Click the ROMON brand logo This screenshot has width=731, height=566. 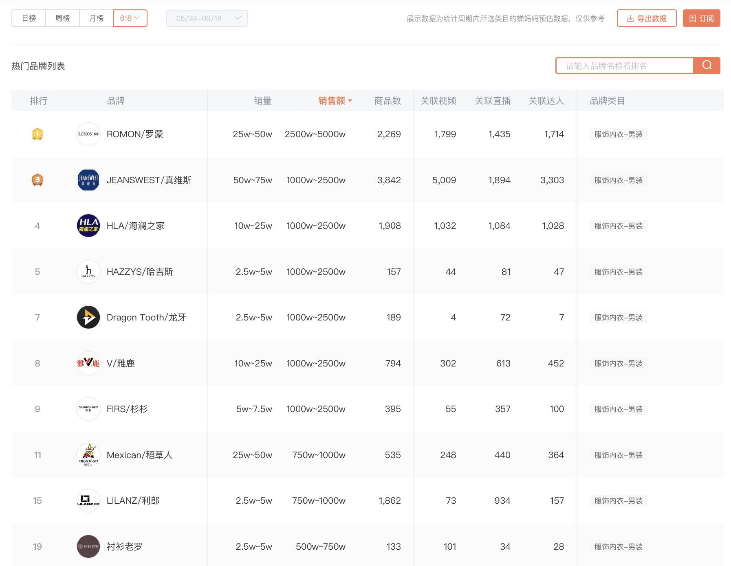(88, 134)
